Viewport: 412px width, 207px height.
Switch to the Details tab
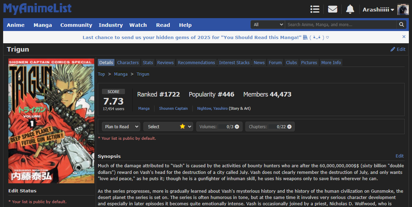(106, 62)
